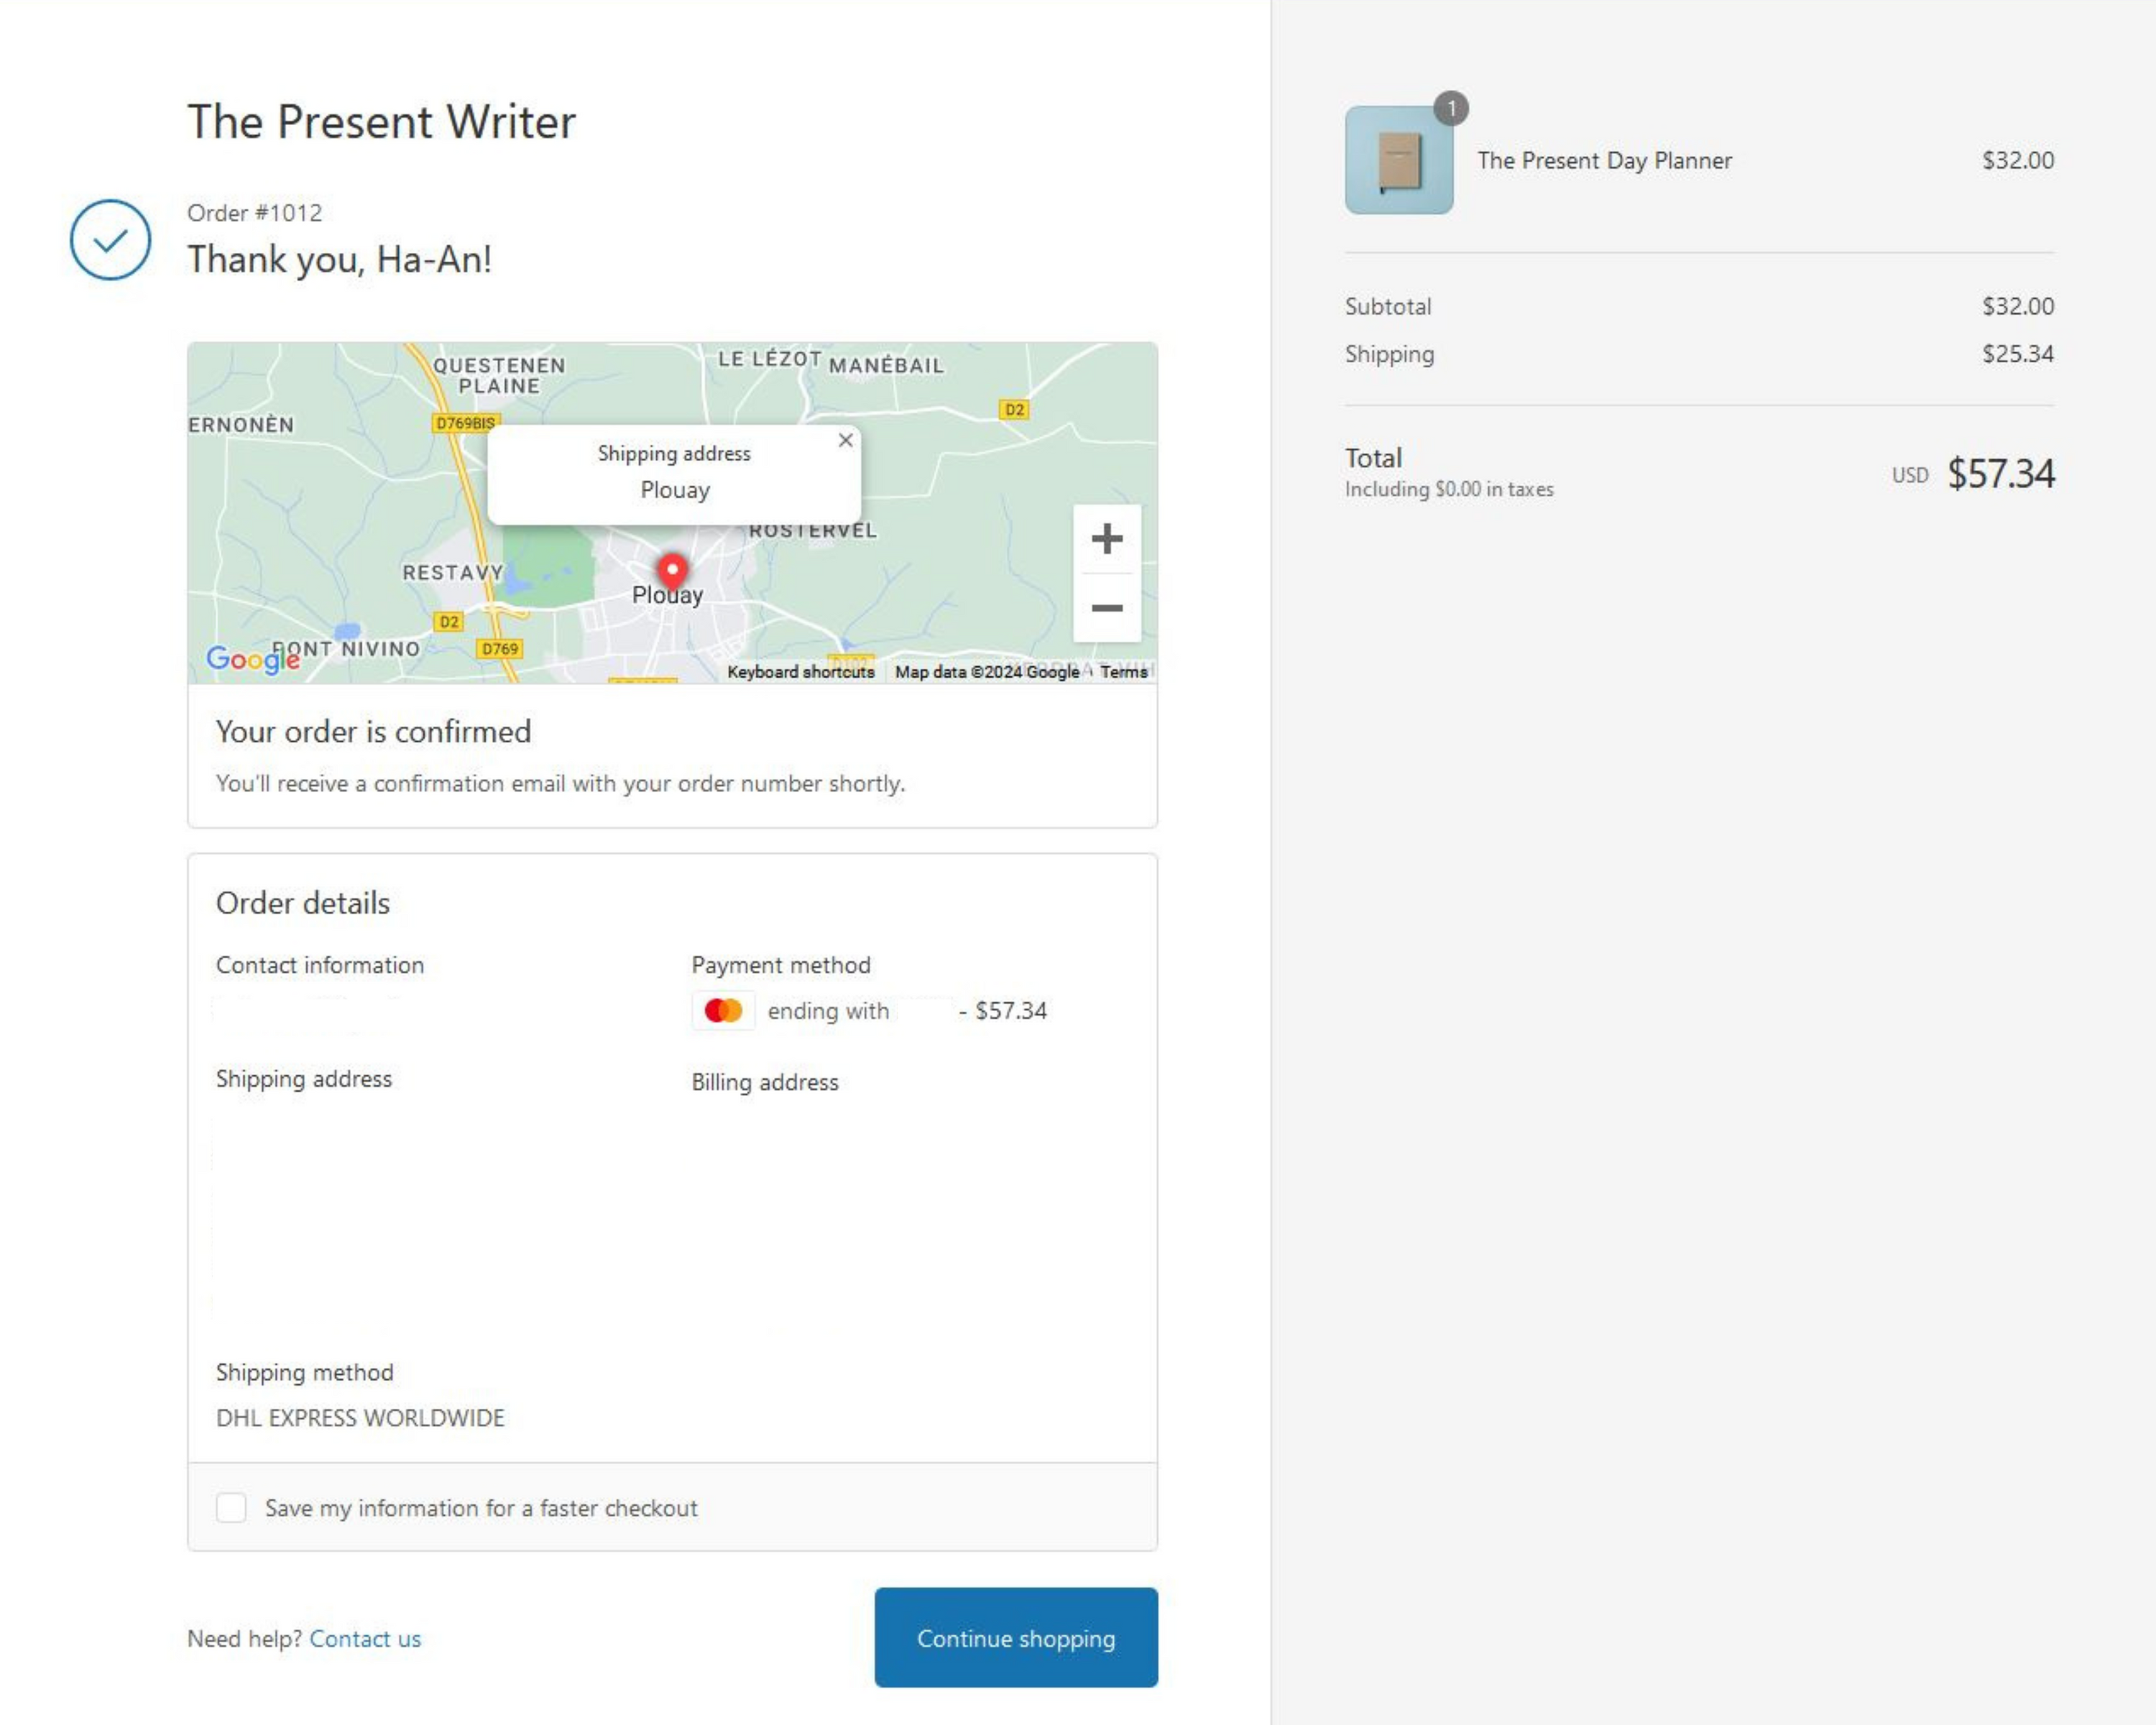Close the Shipping address map popup
This screenshot has width=2156, height=1725.
pos(846,440)
